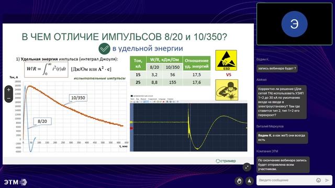Select Компания ЭТМ message about recording

tap(283, 165)
